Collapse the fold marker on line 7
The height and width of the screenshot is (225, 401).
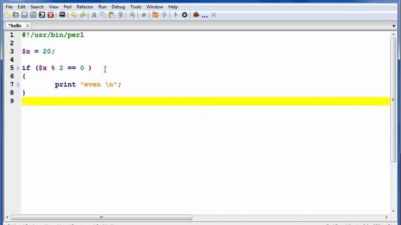(x=18, y=85)
